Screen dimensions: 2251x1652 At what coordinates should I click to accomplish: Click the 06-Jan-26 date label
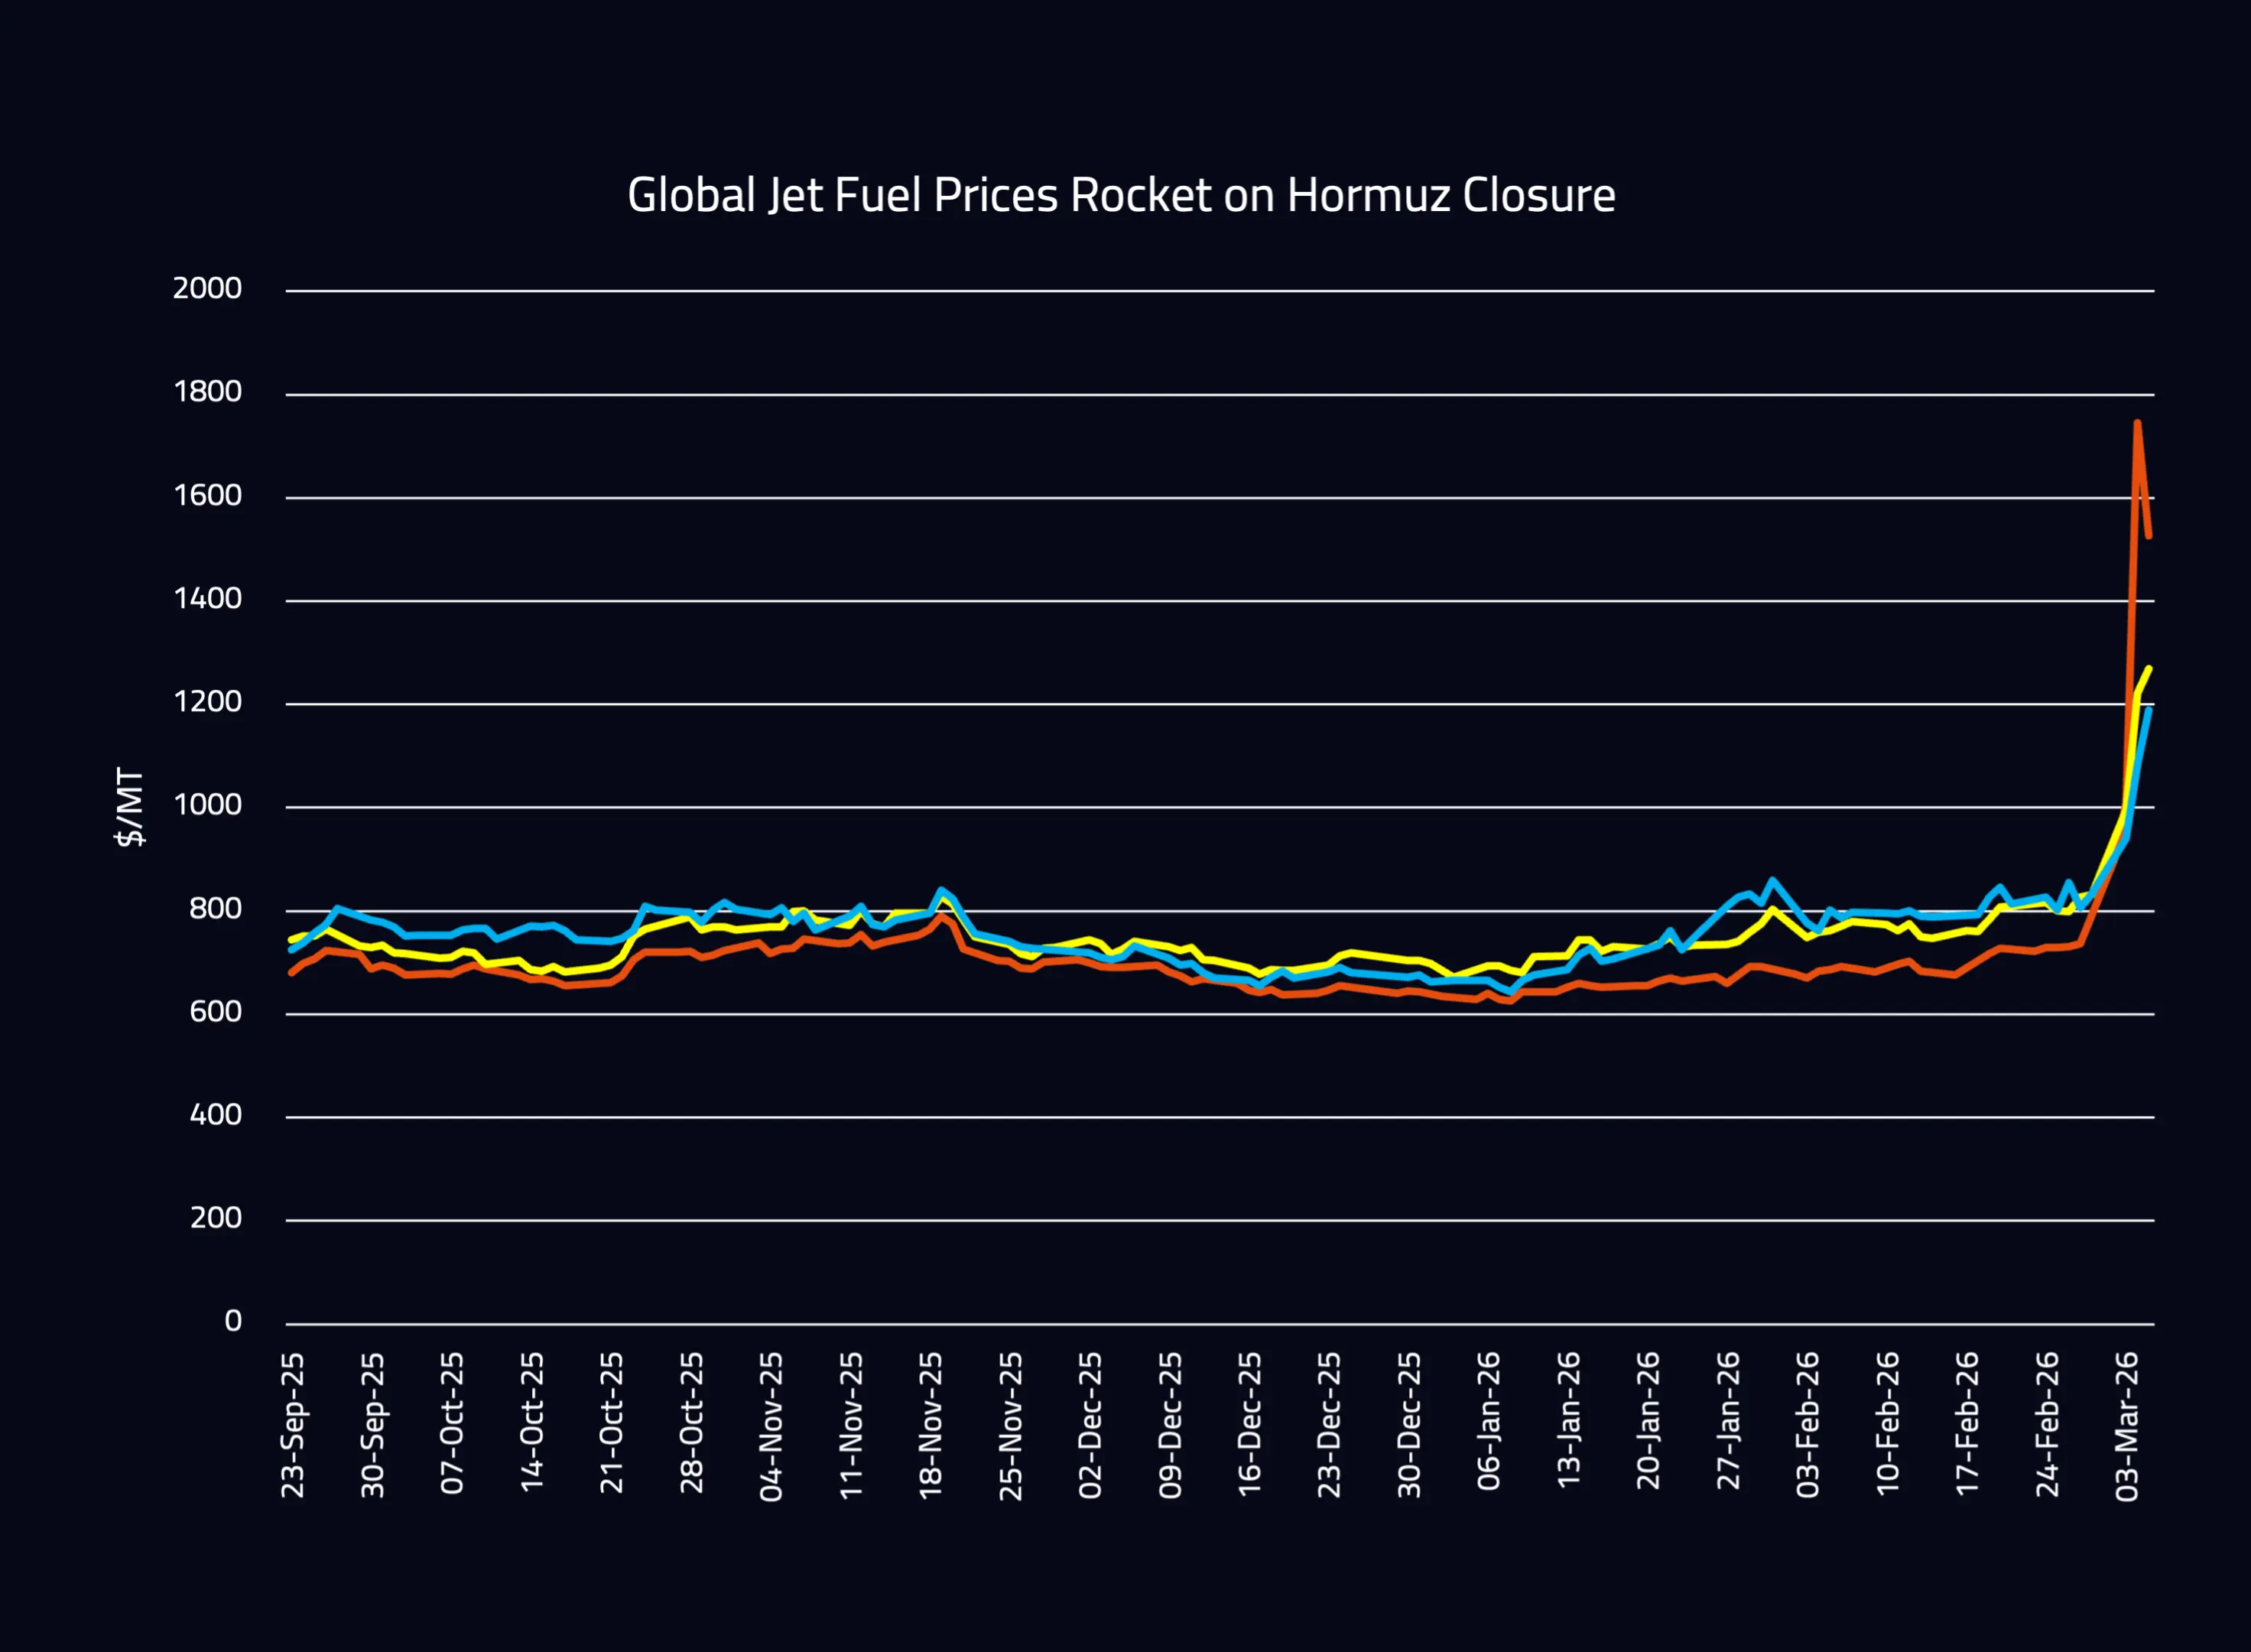(1489, 1421)
